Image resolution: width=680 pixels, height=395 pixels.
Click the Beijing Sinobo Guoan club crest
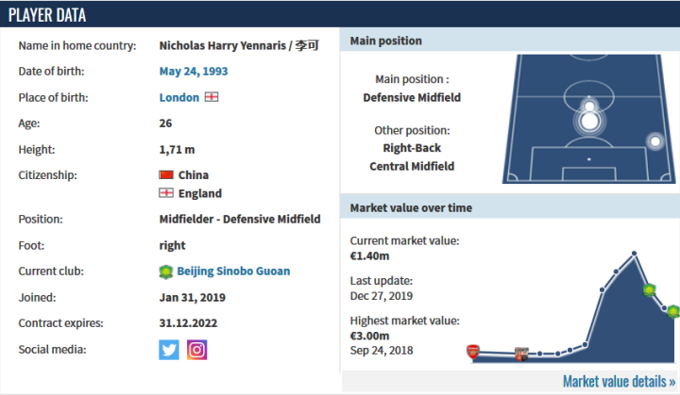pos(166,272)
